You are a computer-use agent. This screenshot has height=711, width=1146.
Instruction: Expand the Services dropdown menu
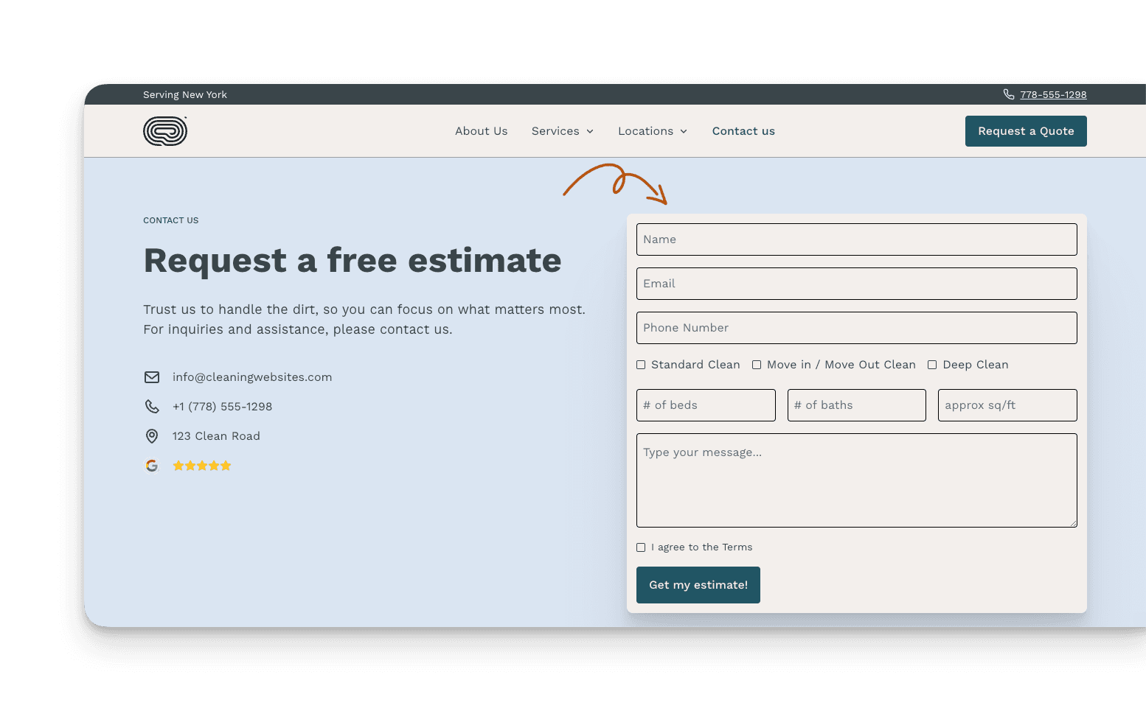562,131
